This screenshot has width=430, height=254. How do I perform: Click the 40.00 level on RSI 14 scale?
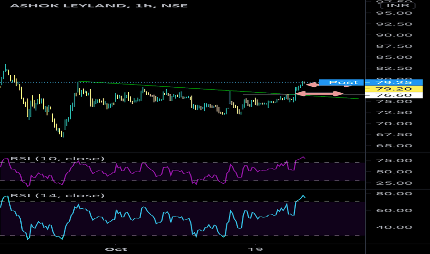tap(394, 227)
